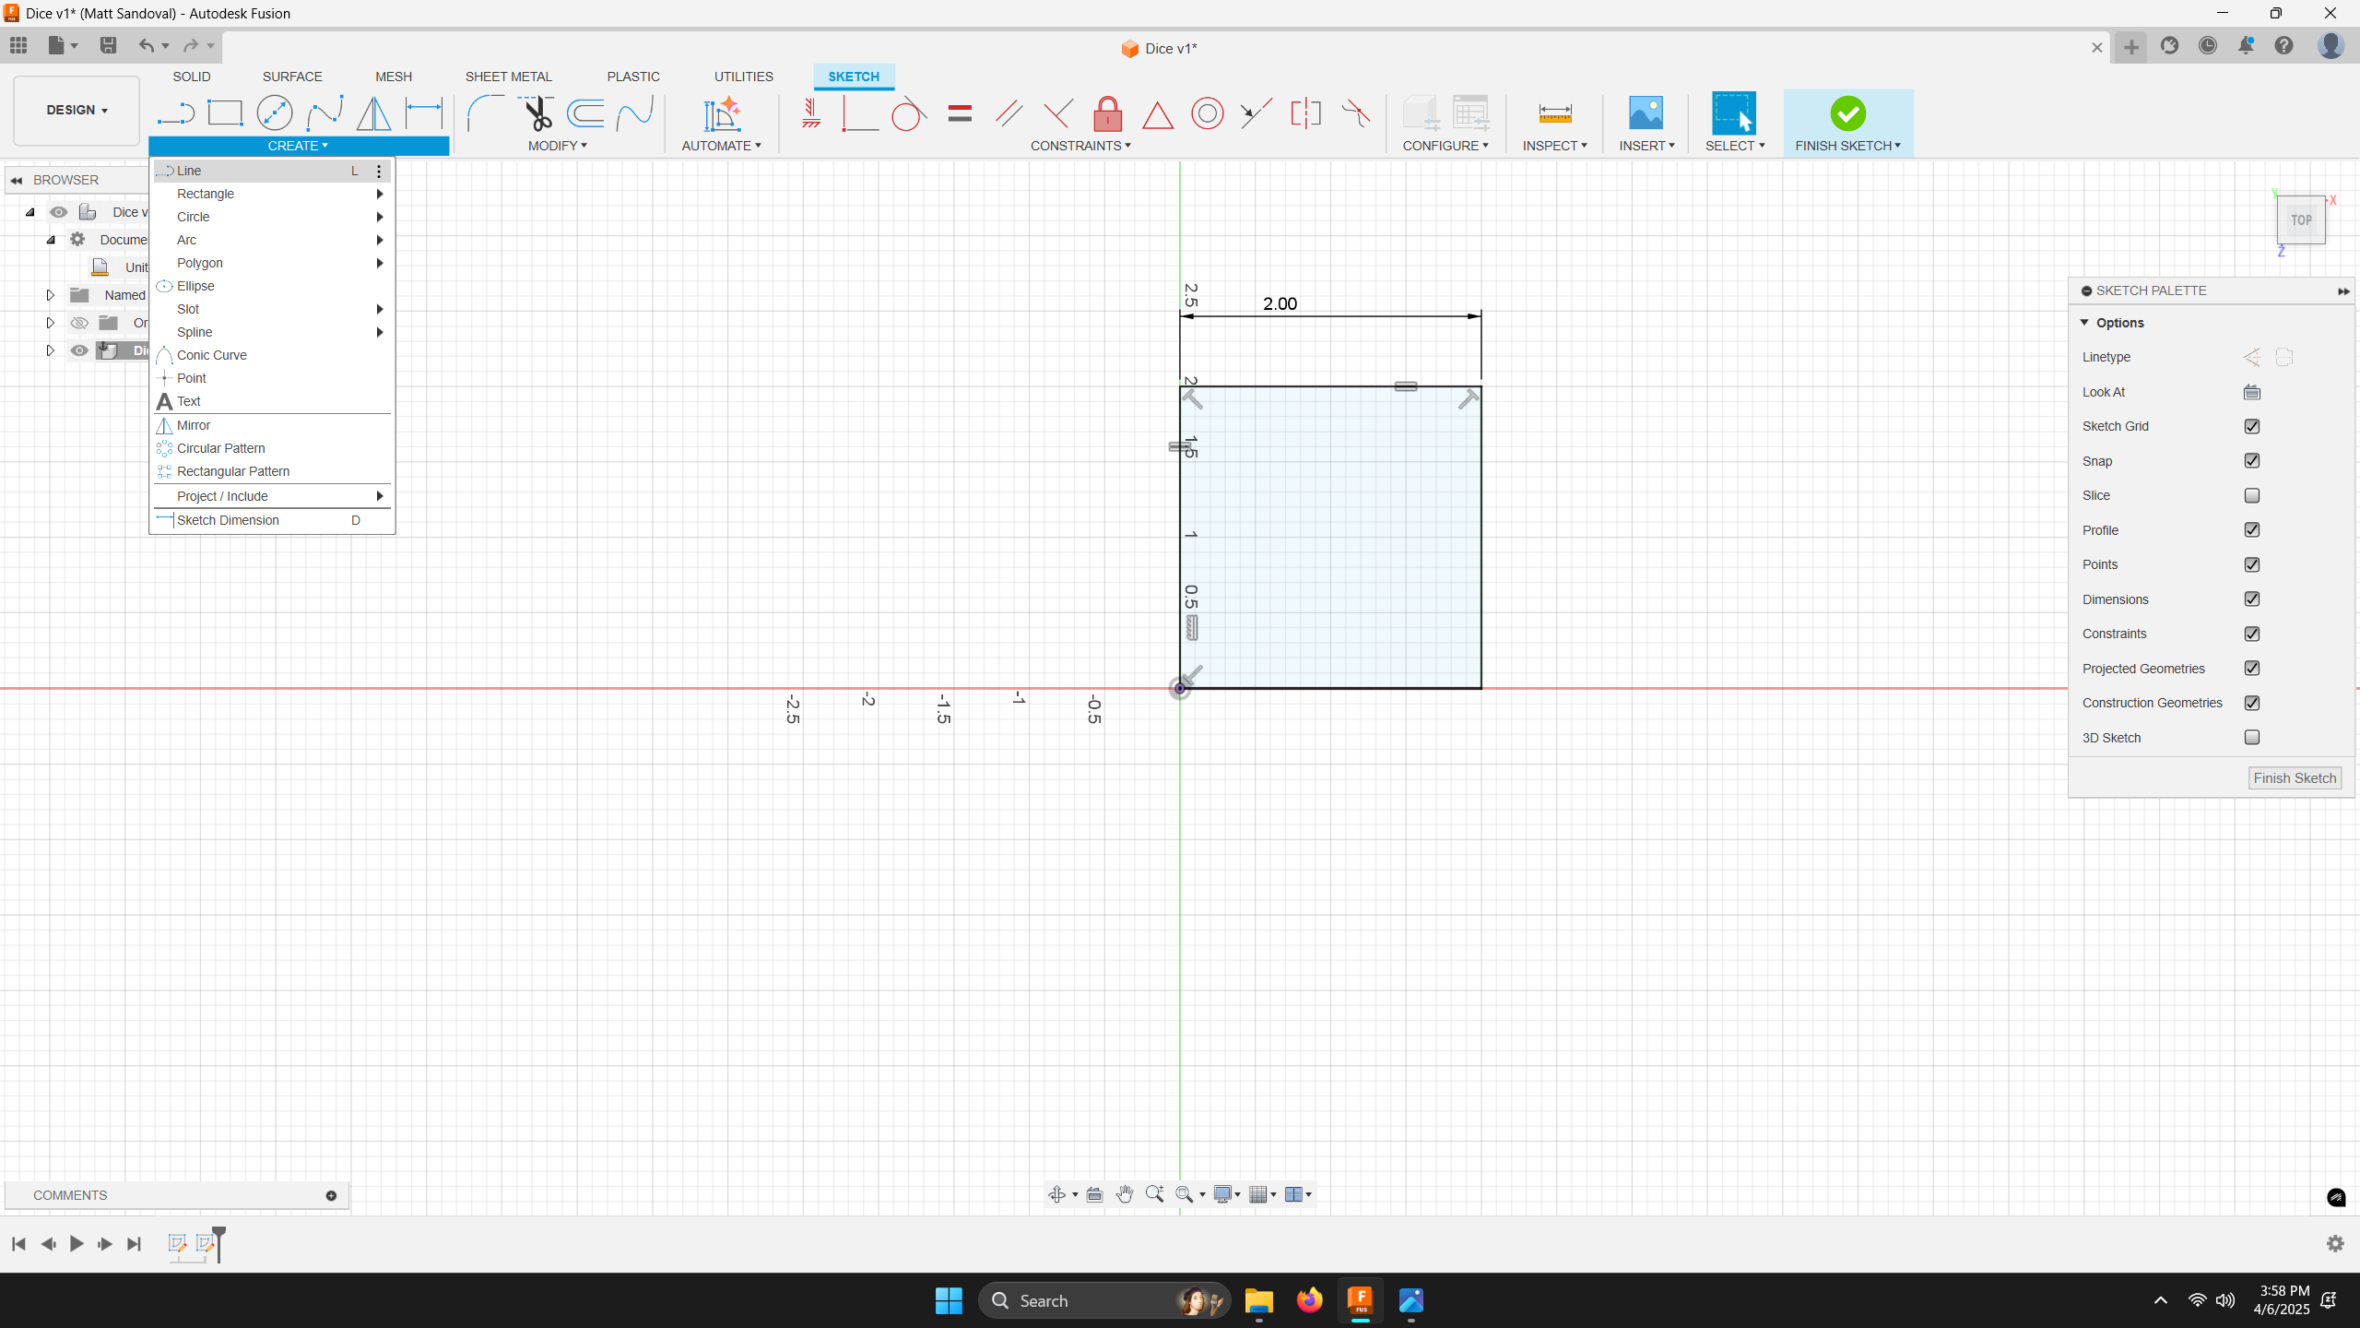This screenshot has width=2360, height=1328.
Task: Toggle the Projected Geometries checkbox
Action: pos(2251,669)
